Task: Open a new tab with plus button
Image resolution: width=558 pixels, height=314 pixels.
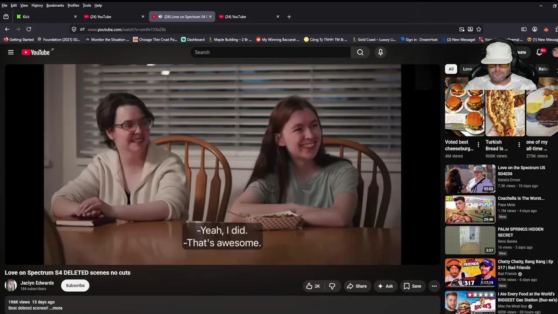Action: click(x=289, y=17)
